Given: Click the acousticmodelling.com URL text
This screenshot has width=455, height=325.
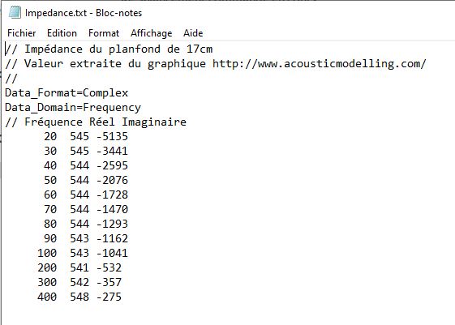Looking at the screenshot, I should pyautogui.click(x=320, y=64).
